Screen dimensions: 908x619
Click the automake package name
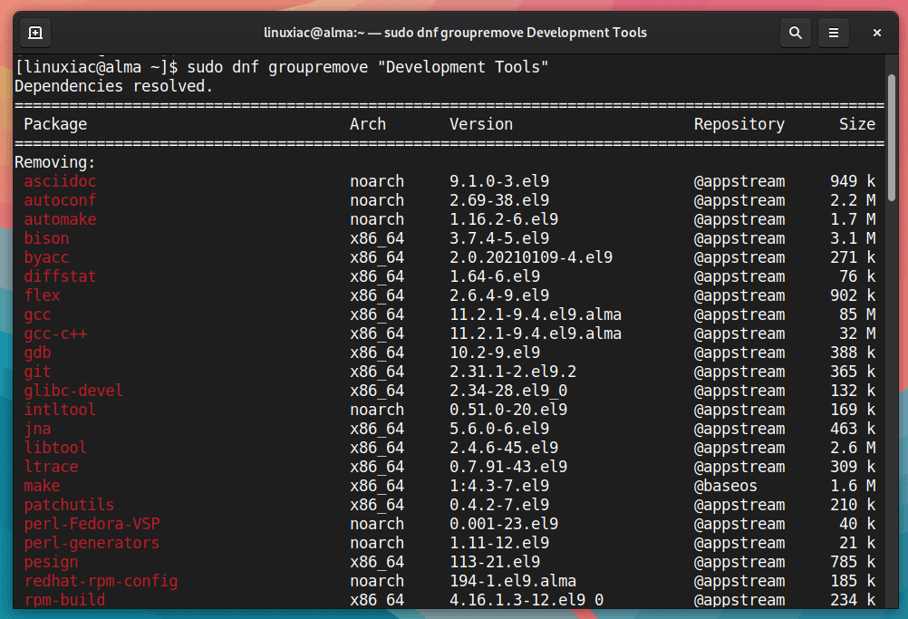click(60, 219)
